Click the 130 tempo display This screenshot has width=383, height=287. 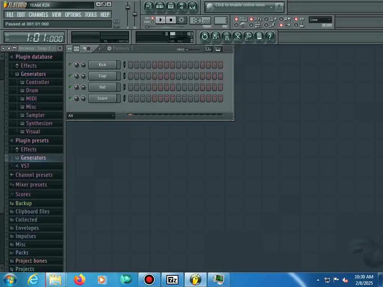click(x=200, y=20)
